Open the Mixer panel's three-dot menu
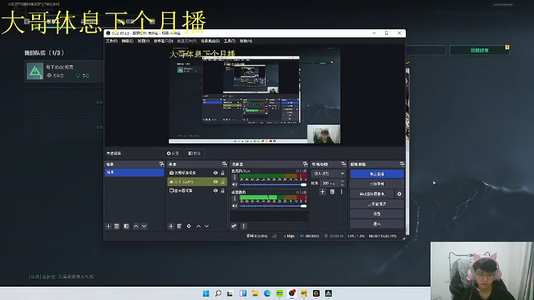This screenshot has height=300, width=534. coord(243,226)
